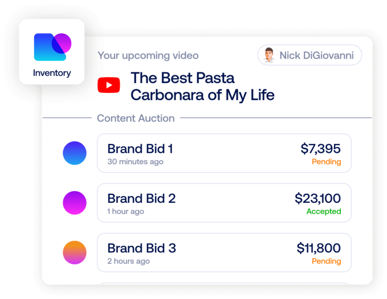Click the Pending status under $7,395
387x299 pixels.
pyautogui.click(x=326, y=162)
